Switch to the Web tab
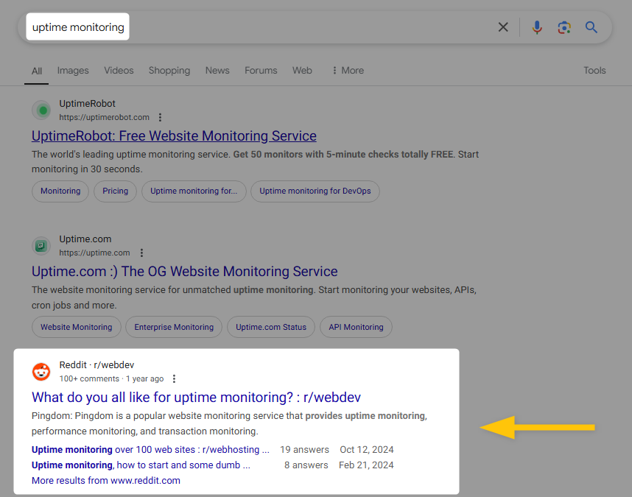 point(302,71)
